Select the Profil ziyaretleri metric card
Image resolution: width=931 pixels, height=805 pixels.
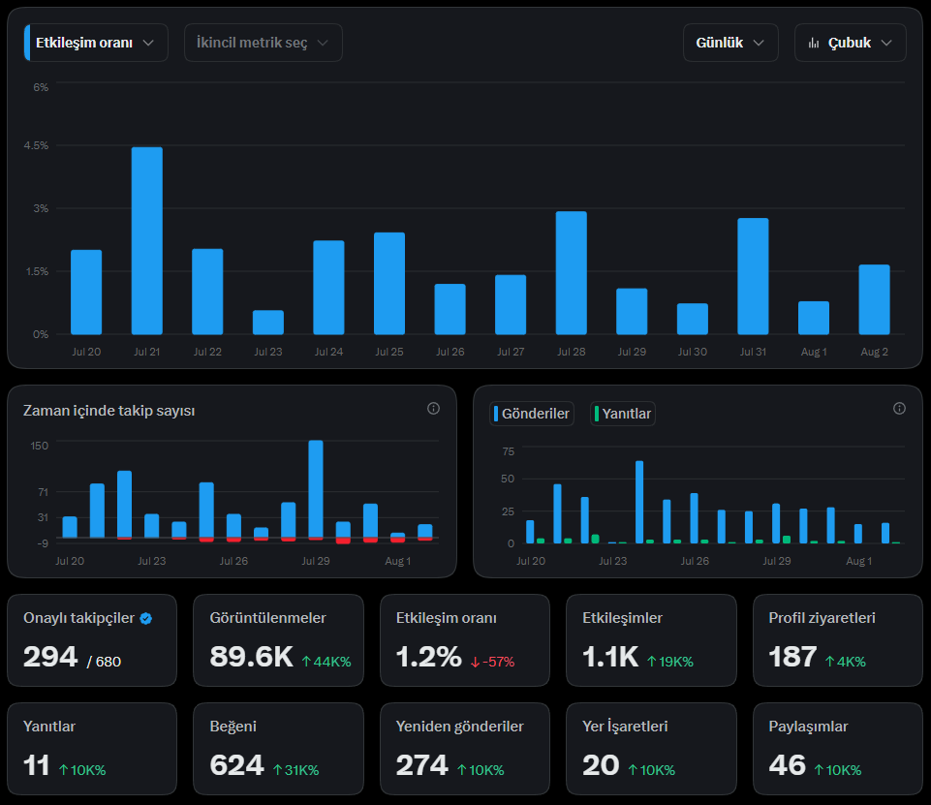[x=838, y=640]
